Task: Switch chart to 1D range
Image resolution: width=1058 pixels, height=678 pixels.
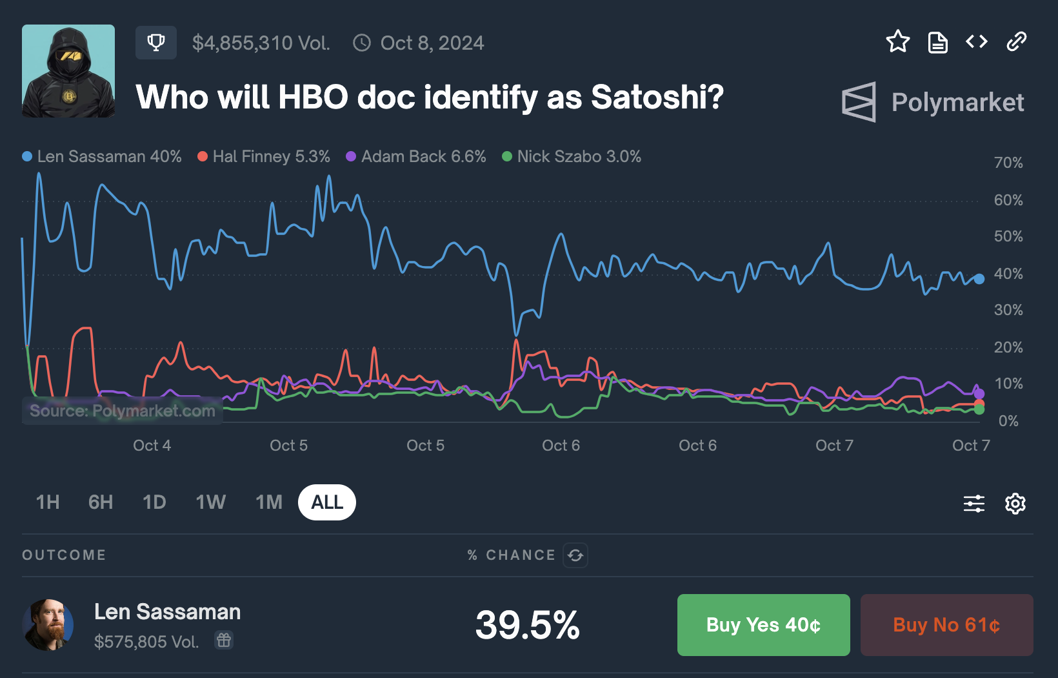Action: pos(154,502)
